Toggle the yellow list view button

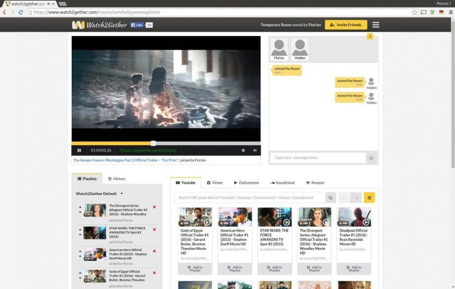pos(369,197)
